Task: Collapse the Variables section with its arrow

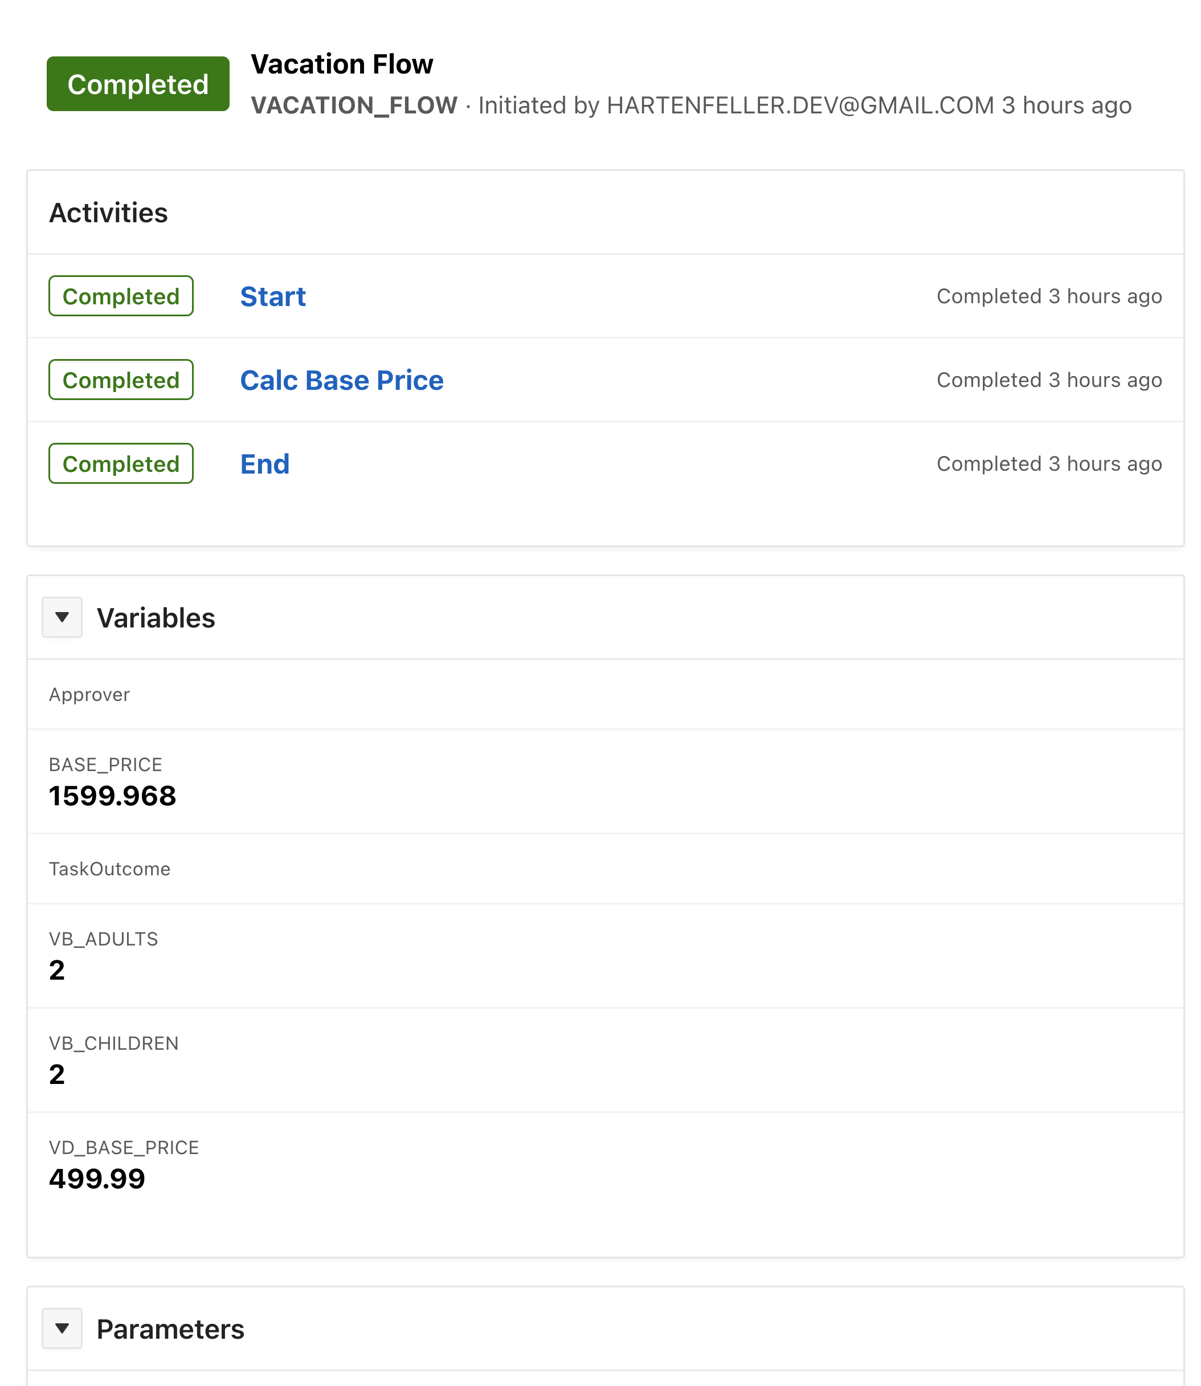Action: coord(62,617)
